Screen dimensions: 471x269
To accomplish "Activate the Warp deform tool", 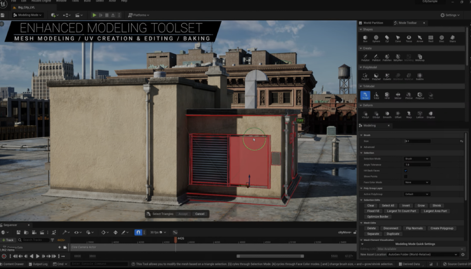I will [409, 115].
